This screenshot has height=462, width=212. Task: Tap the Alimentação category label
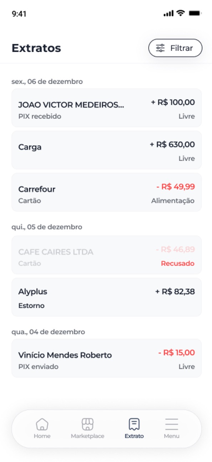point(173,201)
